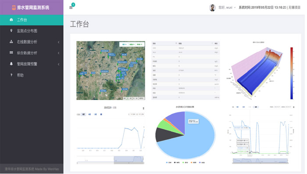Toggle the green legend entry under pie chart
This screenshot has width=307, height=174.
(x=185, y=163)
